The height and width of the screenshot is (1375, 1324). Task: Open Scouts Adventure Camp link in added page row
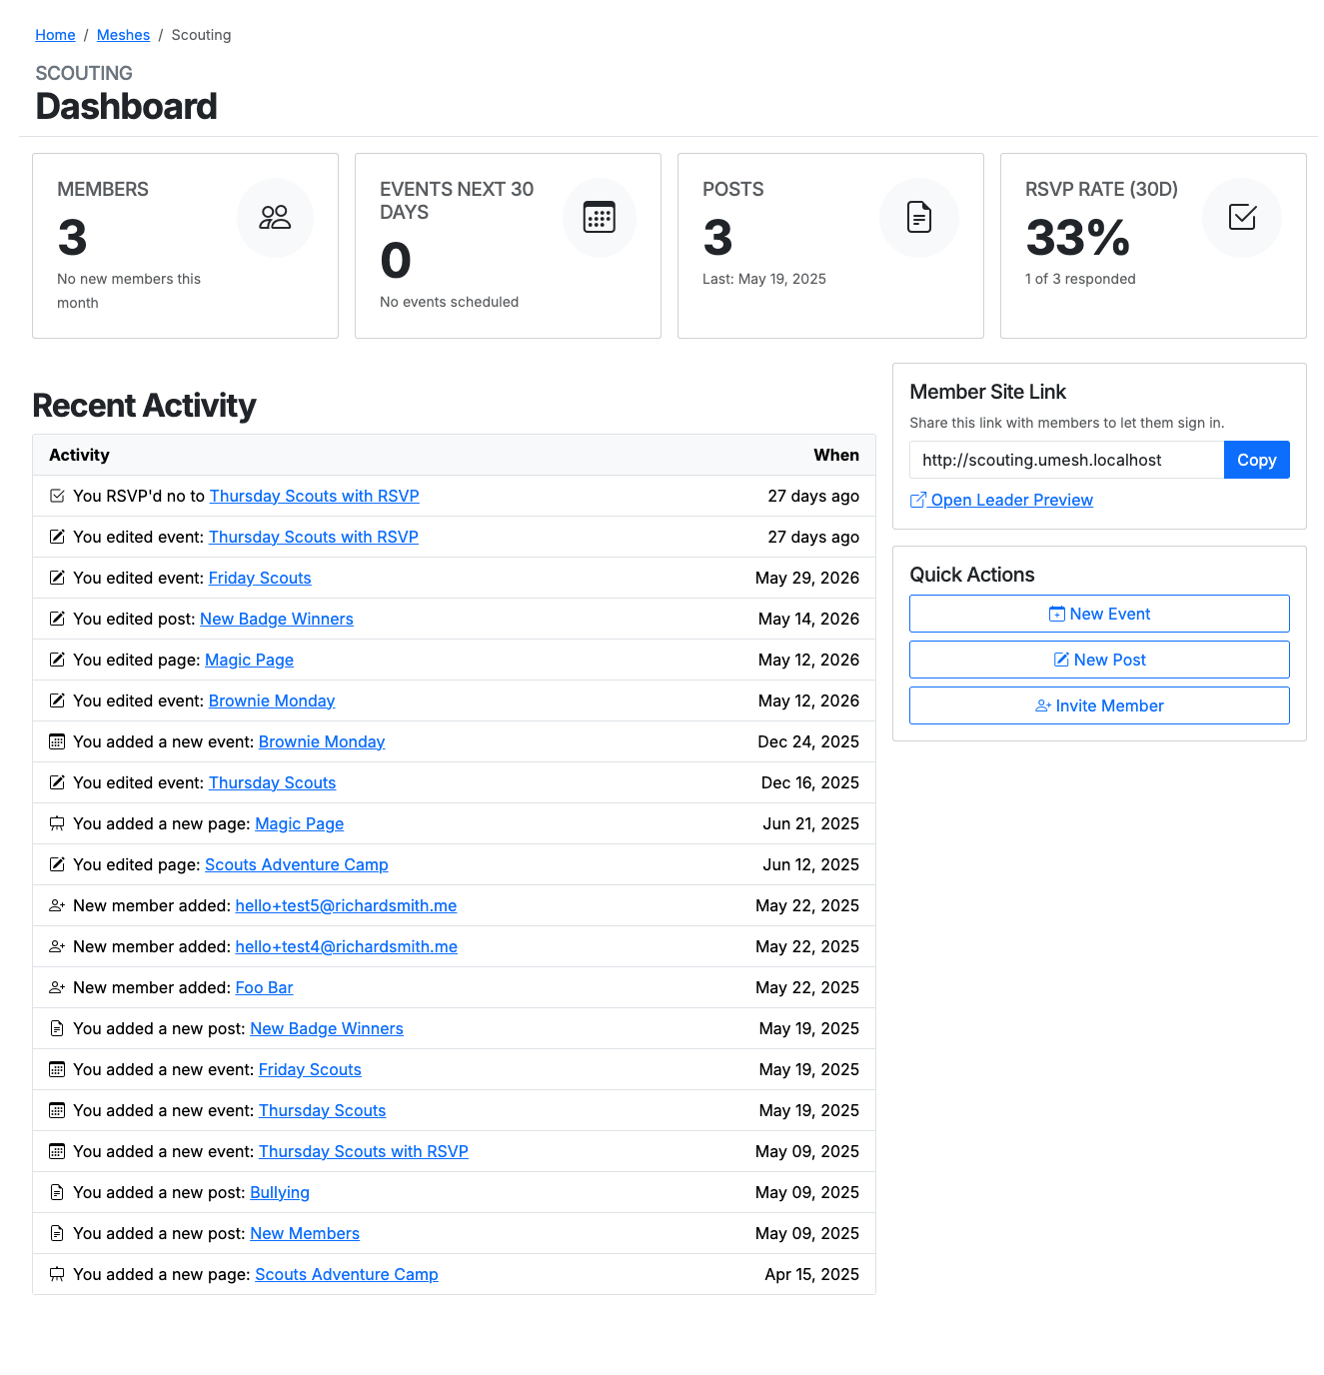click(347, 1274)
